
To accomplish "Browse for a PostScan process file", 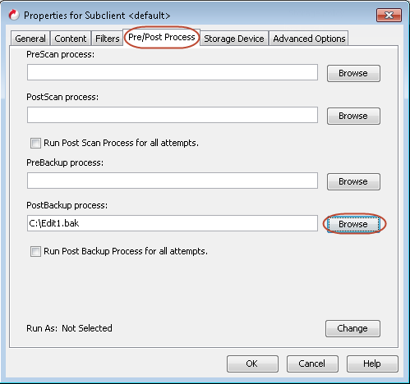I will 353,116.
